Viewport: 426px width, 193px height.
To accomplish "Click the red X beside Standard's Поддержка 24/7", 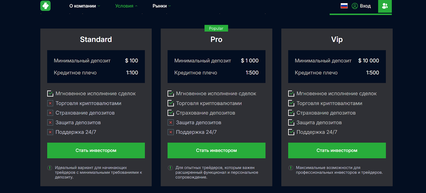I will (x=50, y=132).
